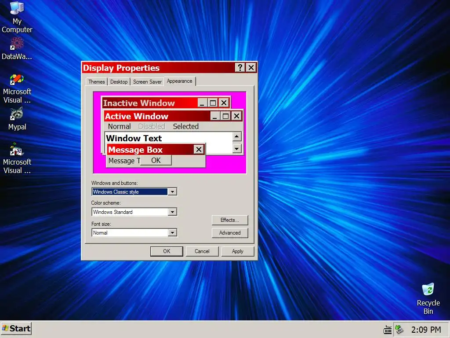450x338 pixels.
Task: Close the Display Properties dialog
Action: click(x=251, y=67)
